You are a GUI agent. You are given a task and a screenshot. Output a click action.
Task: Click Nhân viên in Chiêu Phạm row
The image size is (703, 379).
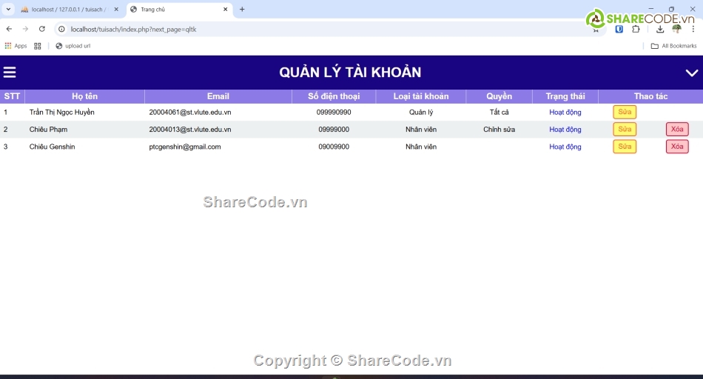421,130
